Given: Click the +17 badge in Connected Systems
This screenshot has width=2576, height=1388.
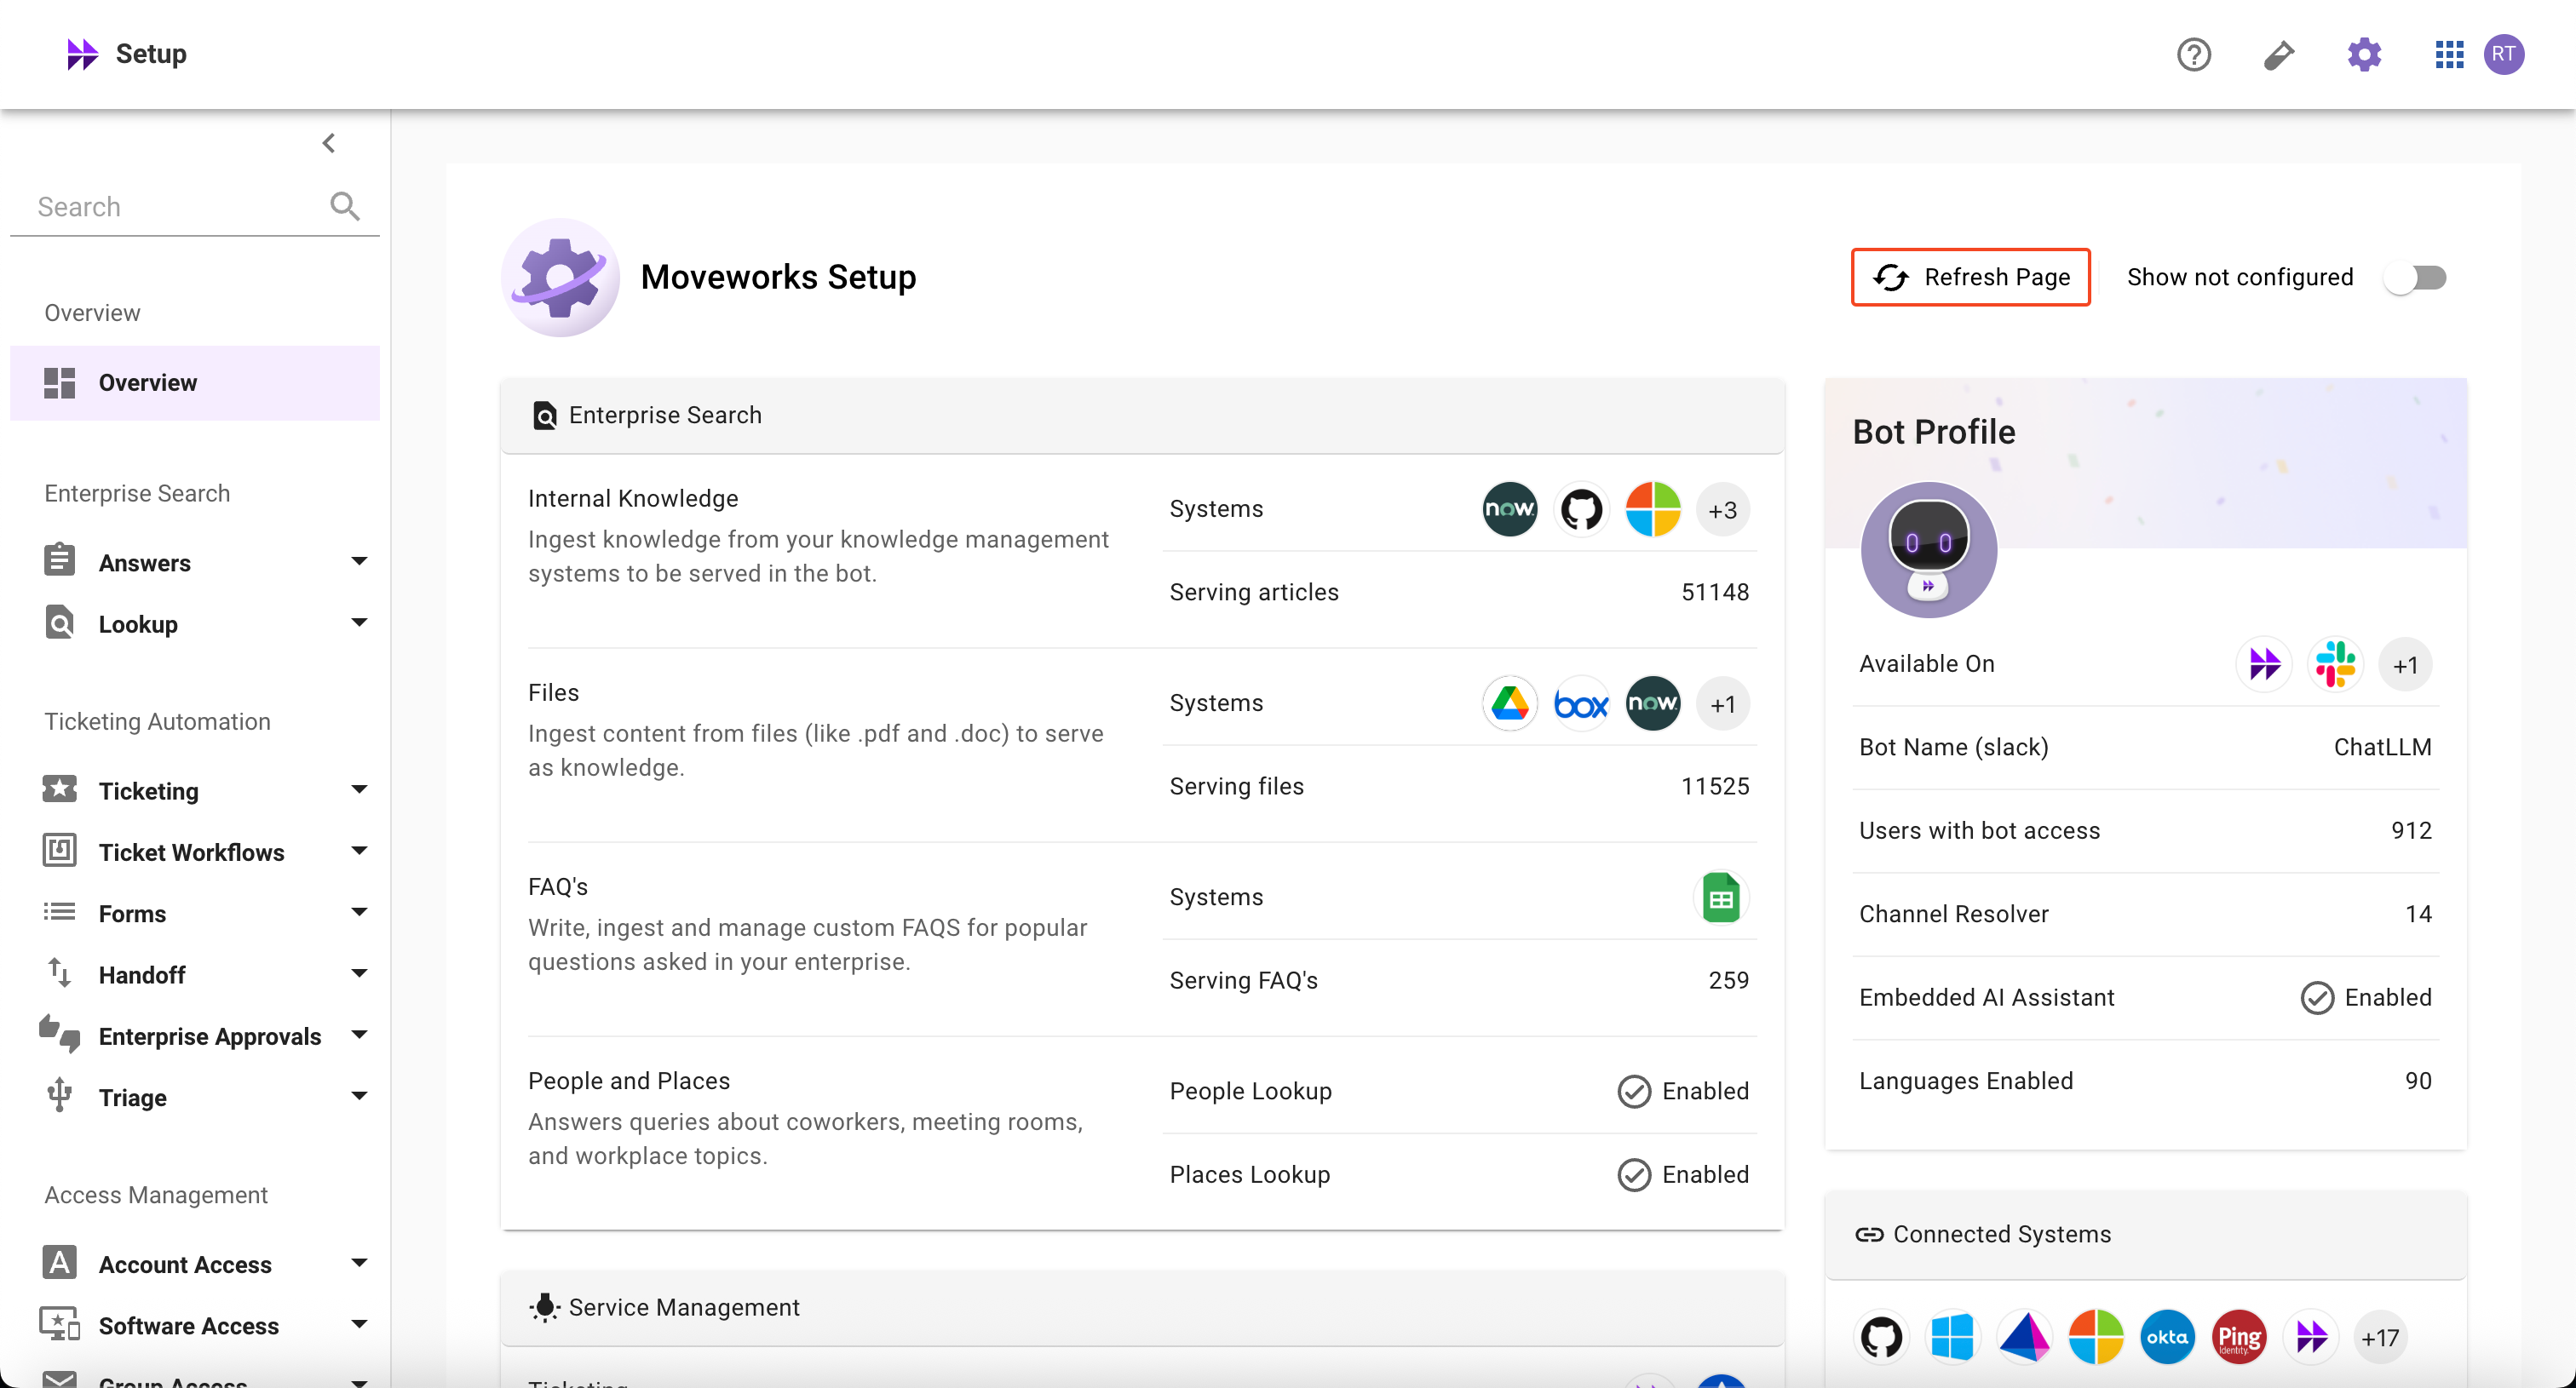Looking at the screenshot, I should [x=2380, y=1337].
